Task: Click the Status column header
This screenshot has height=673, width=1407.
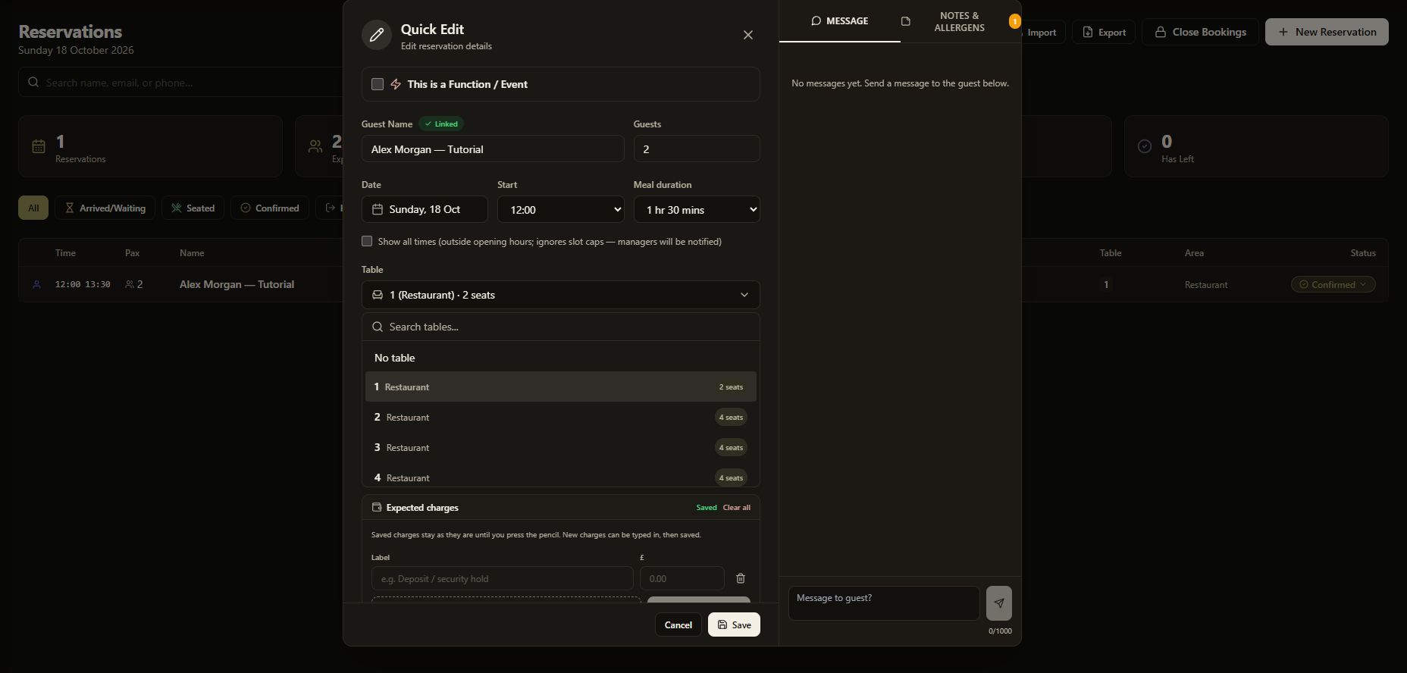Action: pos(1363,252)
